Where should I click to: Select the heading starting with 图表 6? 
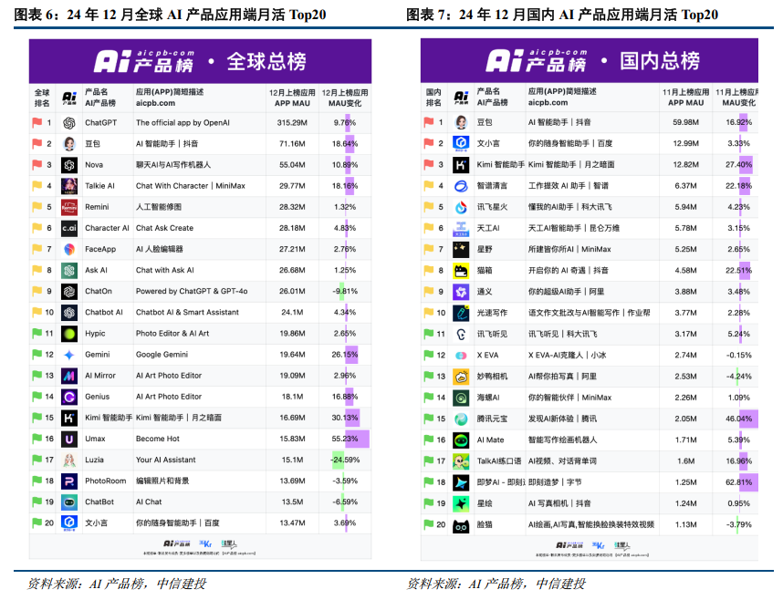click(x=170, y=15)
